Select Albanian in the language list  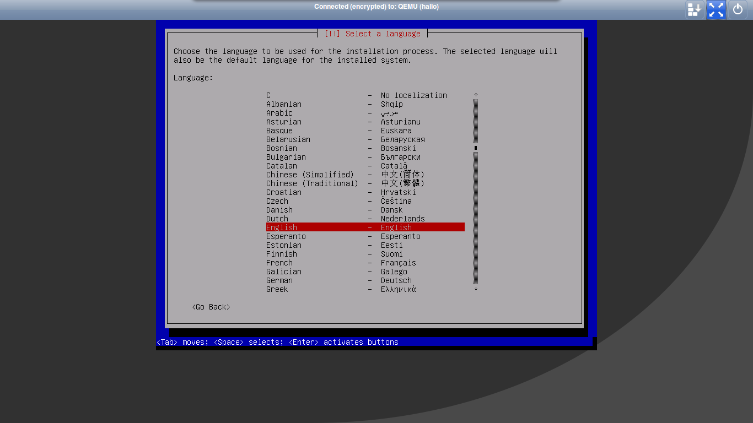(x=365, y=104)
